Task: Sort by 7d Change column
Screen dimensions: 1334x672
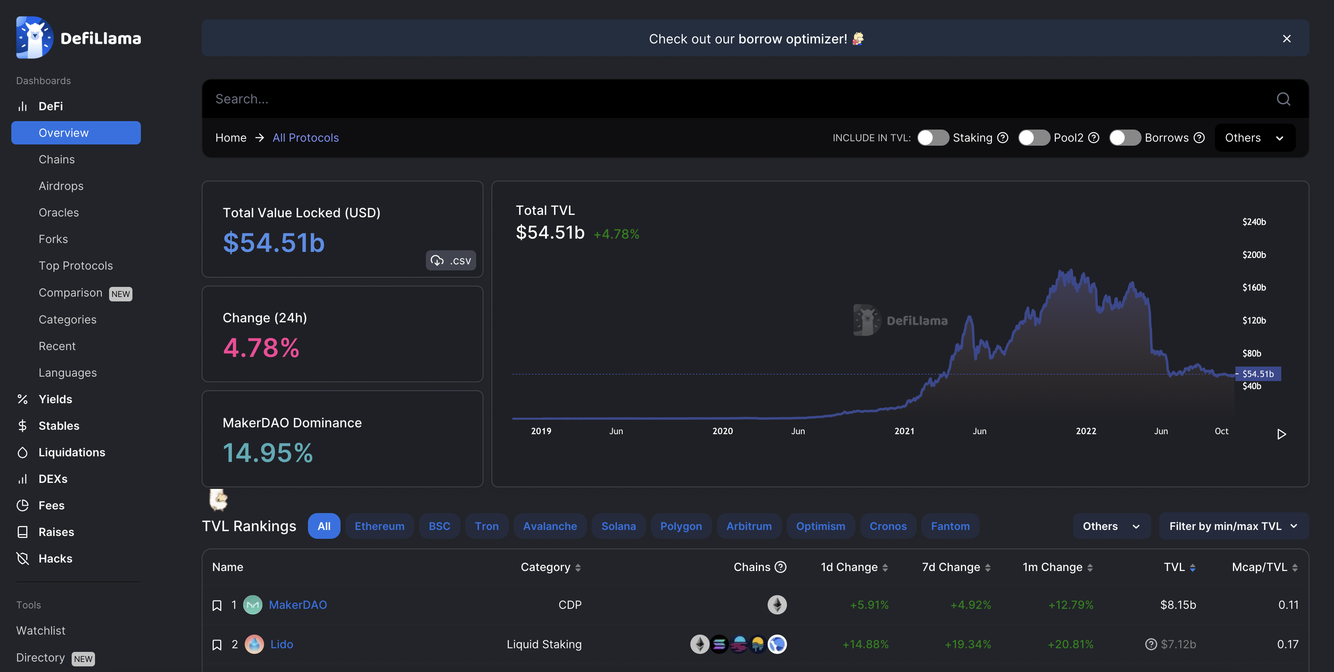Action: [x=987, y=567]
